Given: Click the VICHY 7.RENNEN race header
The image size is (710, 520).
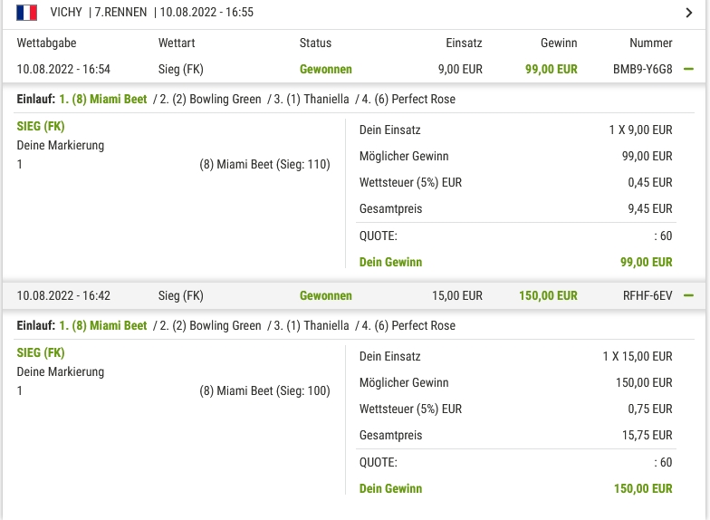Looking at the screenshot, I should (x=355, y=13).
